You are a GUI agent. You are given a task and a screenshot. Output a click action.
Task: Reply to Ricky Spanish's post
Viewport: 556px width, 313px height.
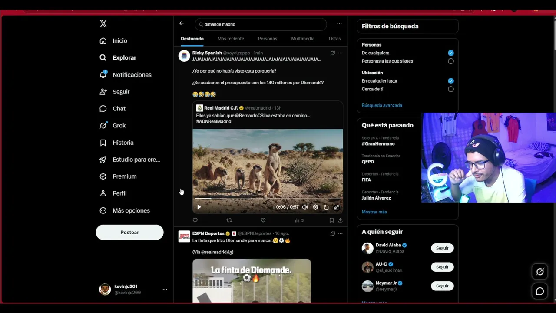[195, 220]
